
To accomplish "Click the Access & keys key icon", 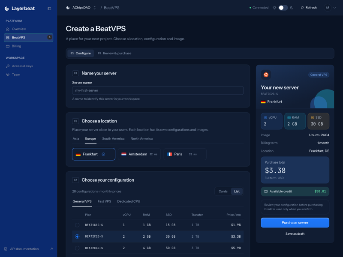I will point(8,66).
